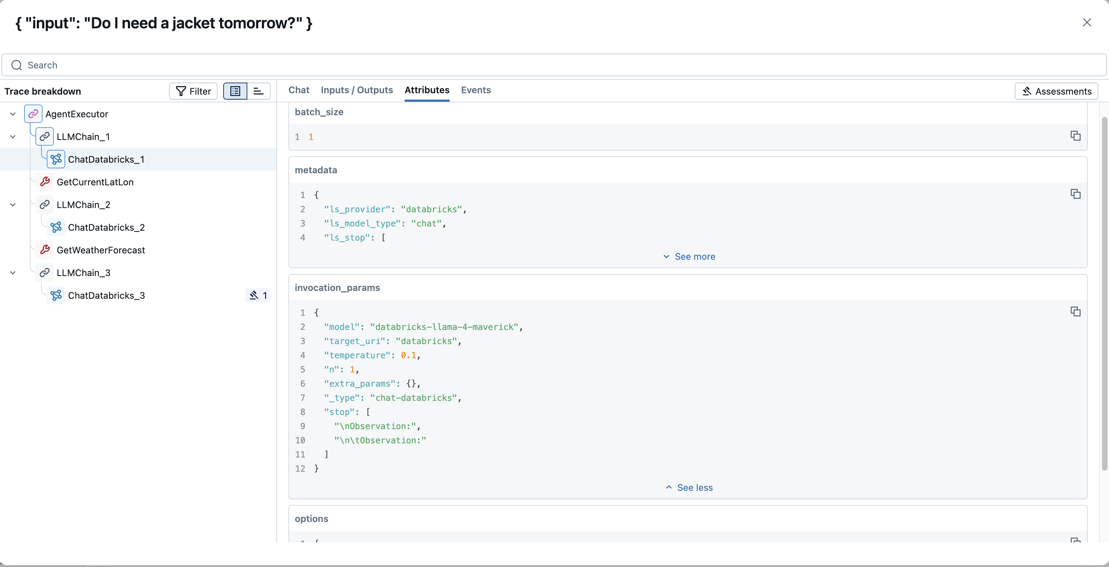Collapse the LLMChain_3 node

point(13,273)
